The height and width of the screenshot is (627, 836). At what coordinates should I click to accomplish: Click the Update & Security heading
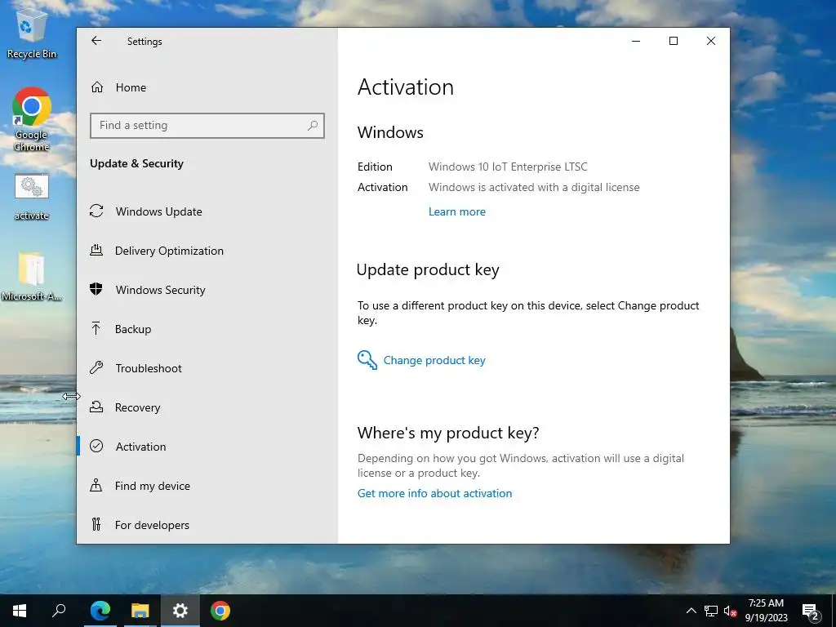click(136, 163)
